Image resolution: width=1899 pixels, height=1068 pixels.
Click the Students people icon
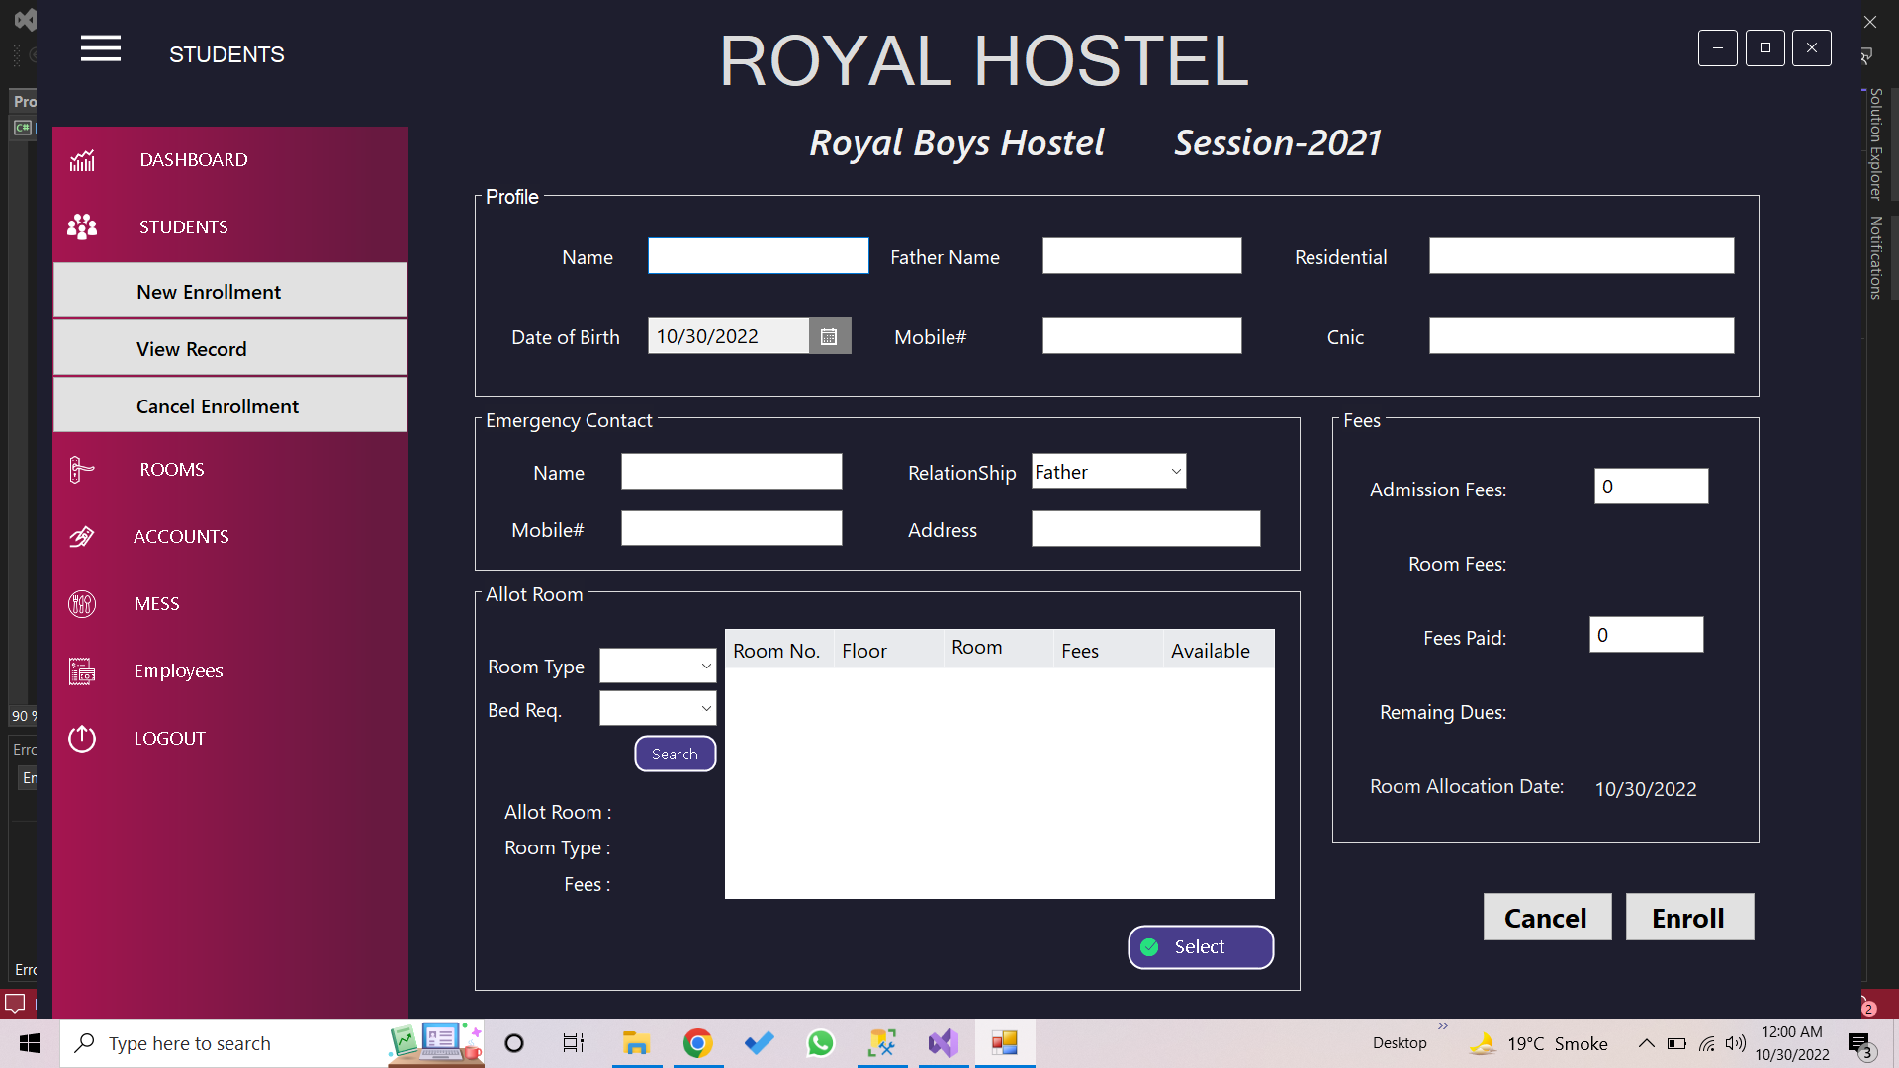tap(82, 226)
